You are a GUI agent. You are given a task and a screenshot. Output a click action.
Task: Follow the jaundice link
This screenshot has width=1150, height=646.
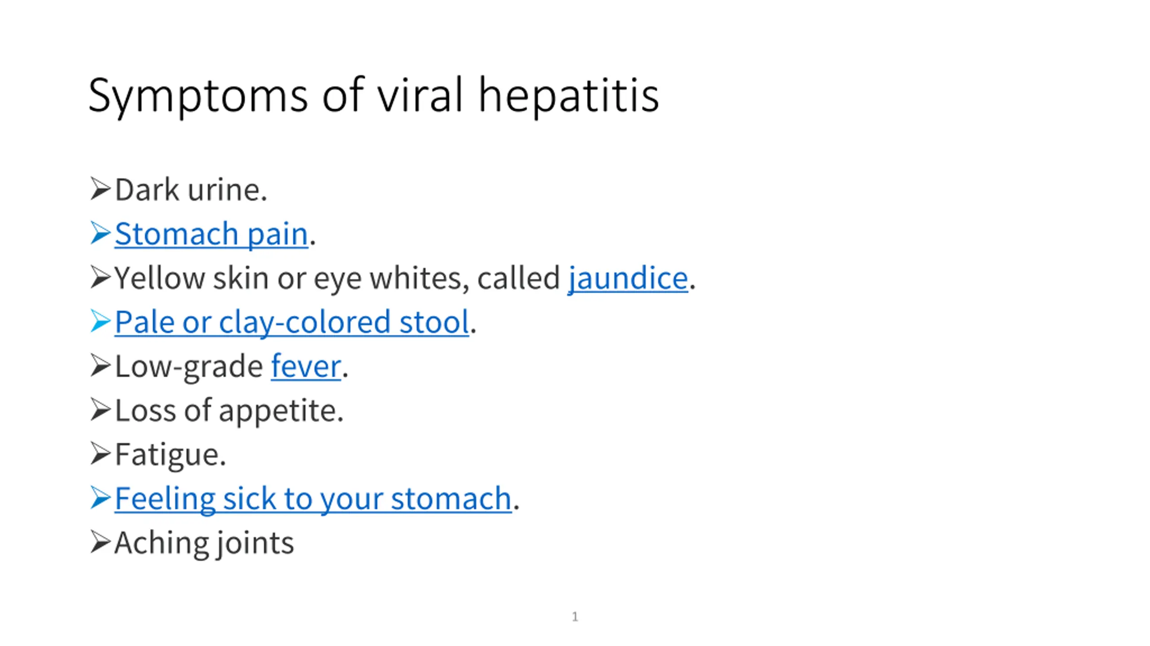(x=628, y=279)
